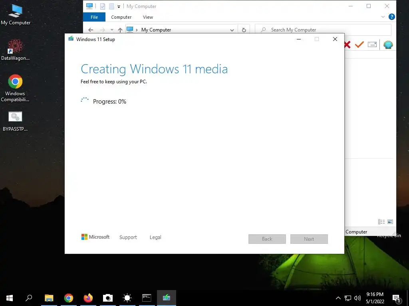Open Explorer help question mark
The width and height of the screenshot is (409, 306).
click(391, 17)
